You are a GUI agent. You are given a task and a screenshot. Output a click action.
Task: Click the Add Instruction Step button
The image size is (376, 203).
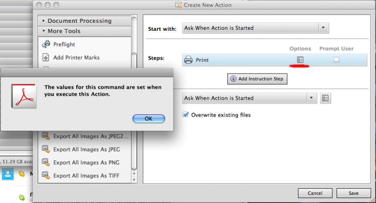pyautogui.click(x=257, y=79)
